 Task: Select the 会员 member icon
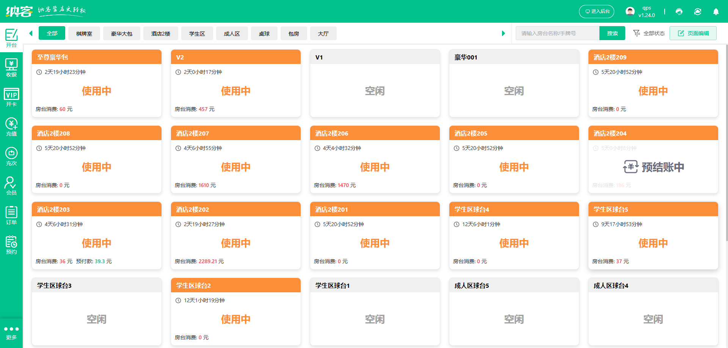(11, 186)
